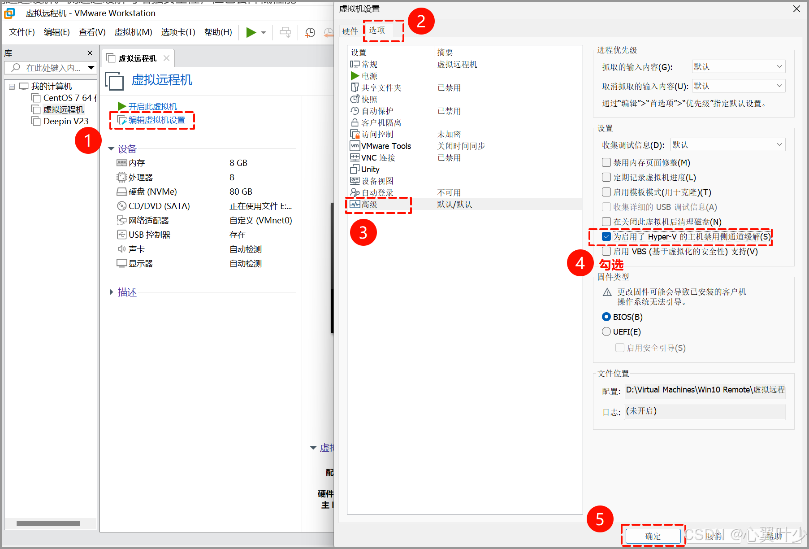The width and height of the screenshot is (809, 549).
Task: Click the VMware Workstation app logo icon
Action: pos(9,13)
